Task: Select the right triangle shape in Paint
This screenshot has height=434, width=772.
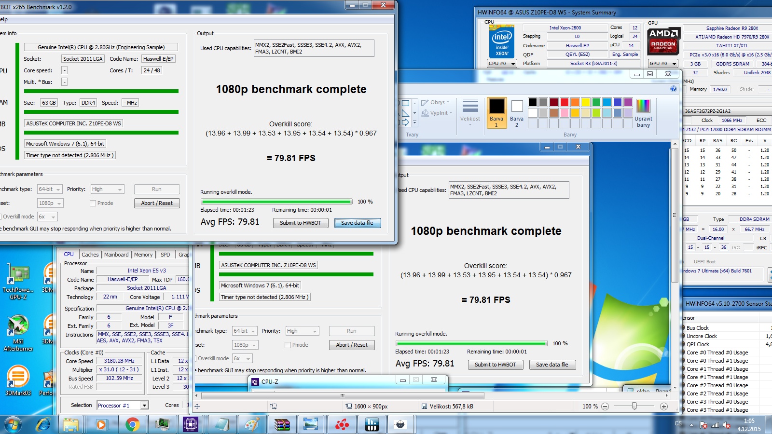Action: 406,113
